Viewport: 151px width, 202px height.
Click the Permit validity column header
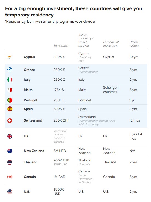134,44
